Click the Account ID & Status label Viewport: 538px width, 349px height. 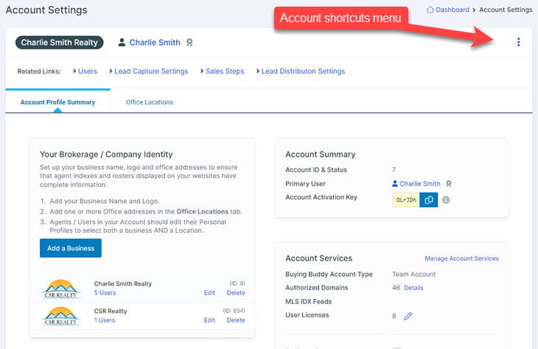point(316,169)
